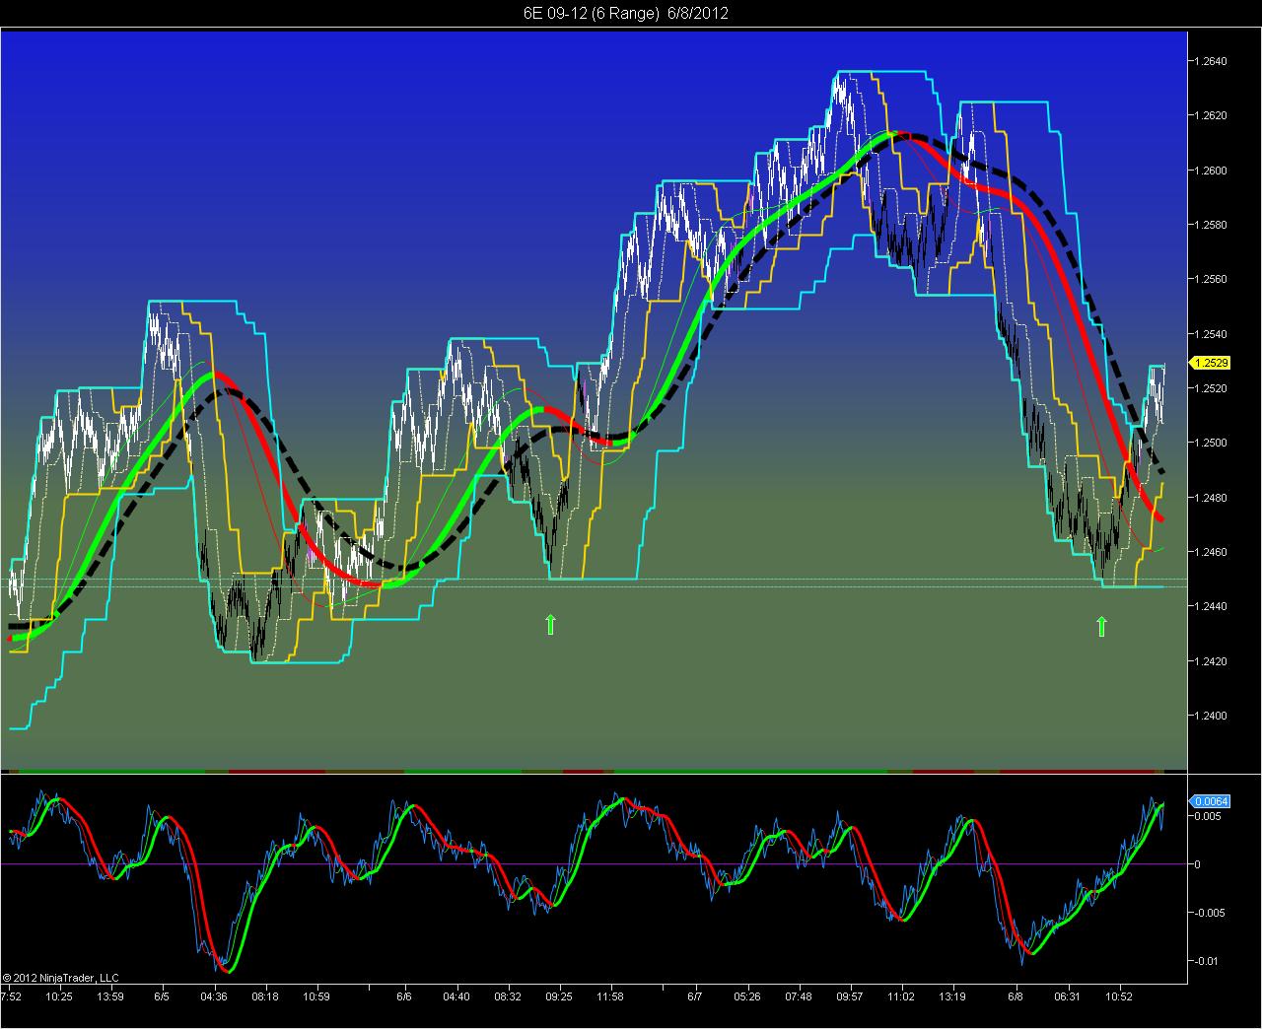
Task: Click the 04:36 time axis label
Action: point(214,996)
